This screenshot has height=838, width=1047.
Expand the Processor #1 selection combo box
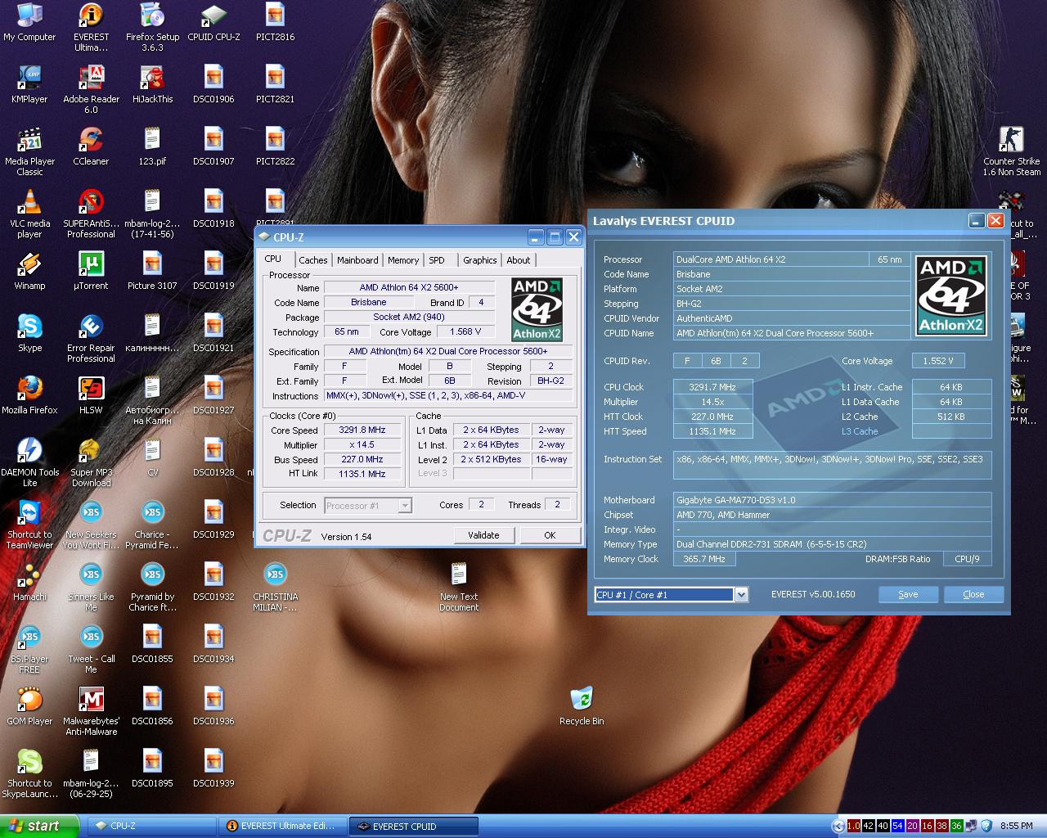click(x=368, y=506)
